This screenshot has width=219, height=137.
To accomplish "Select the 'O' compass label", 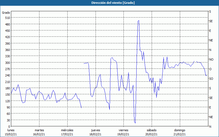I will (x=210, y=69).
